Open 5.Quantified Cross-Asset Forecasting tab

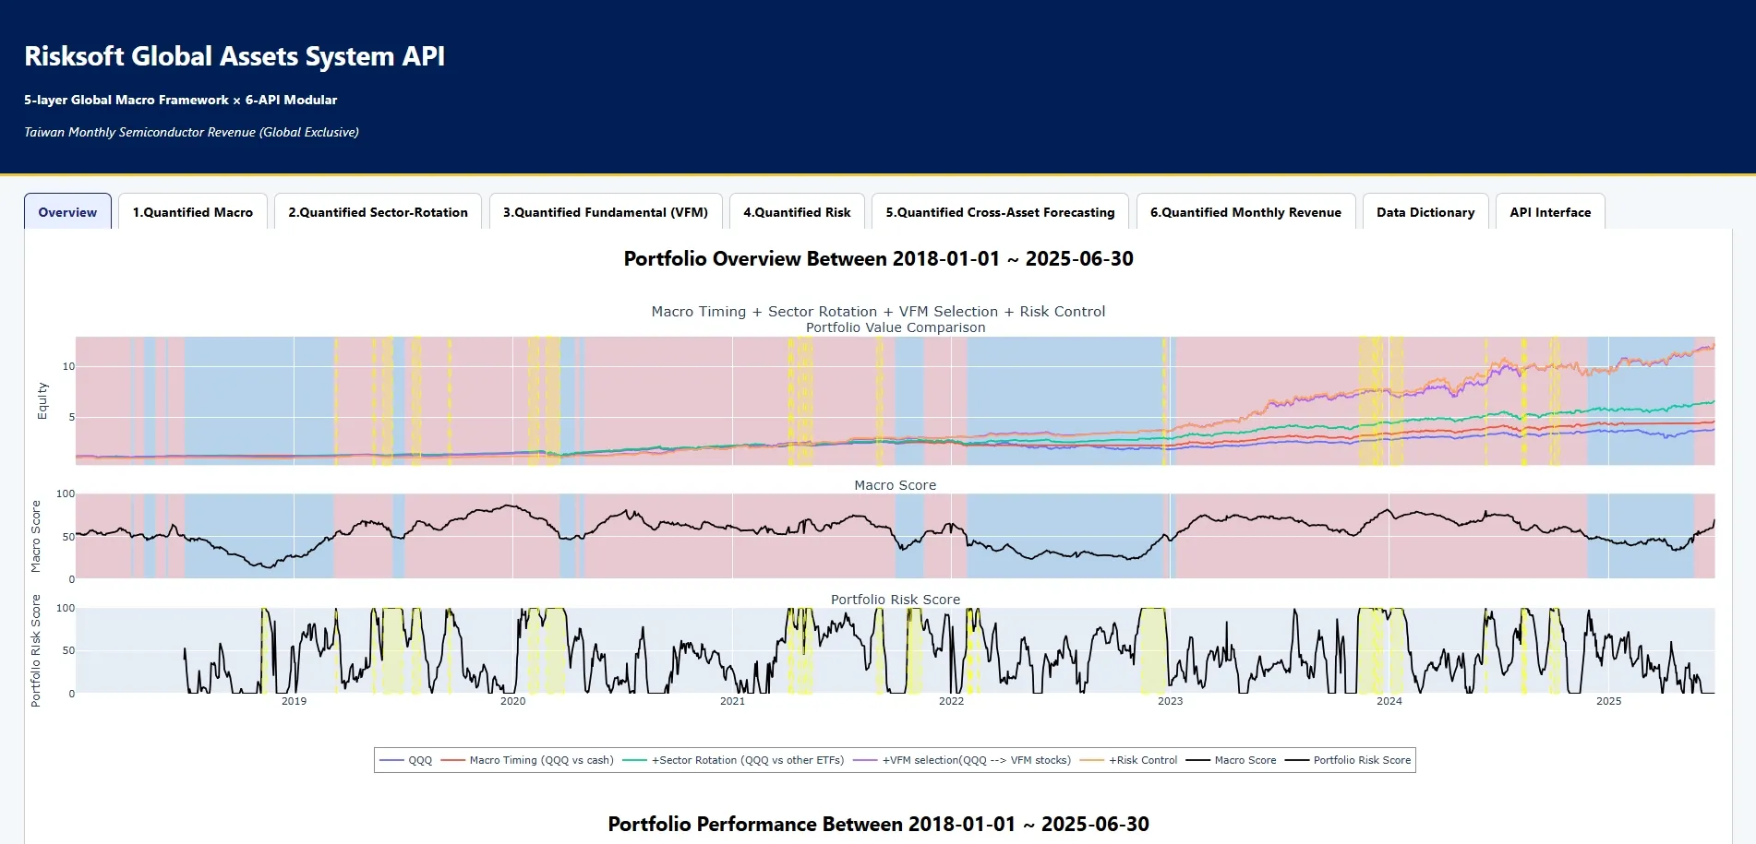(x=1000, y=212)
